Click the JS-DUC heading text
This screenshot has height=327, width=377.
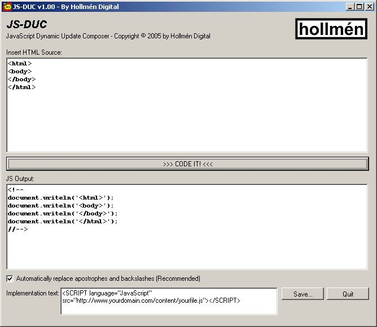click(x=27, y=24)
